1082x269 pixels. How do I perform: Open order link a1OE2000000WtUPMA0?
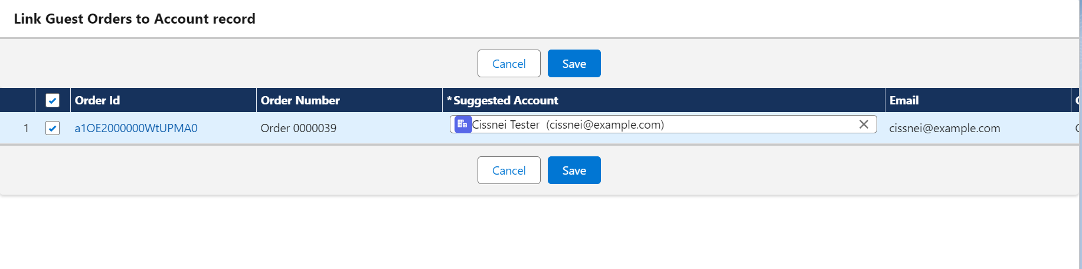tap(136, 128)
